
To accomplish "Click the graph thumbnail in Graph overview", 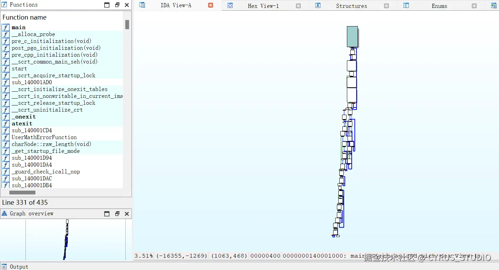I will (66, 239).
